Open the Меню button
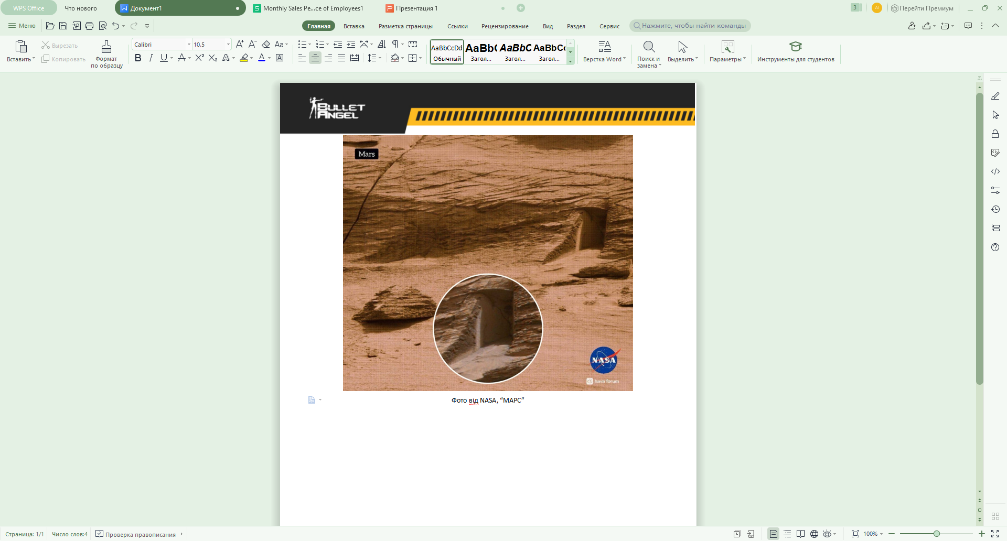Screen dimensions: 1007x541 pos(22,26)
